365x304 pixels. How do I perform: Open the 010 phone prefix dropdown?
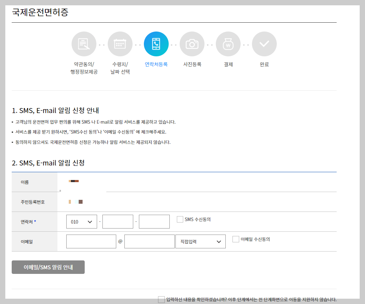[x=82, y=221]
